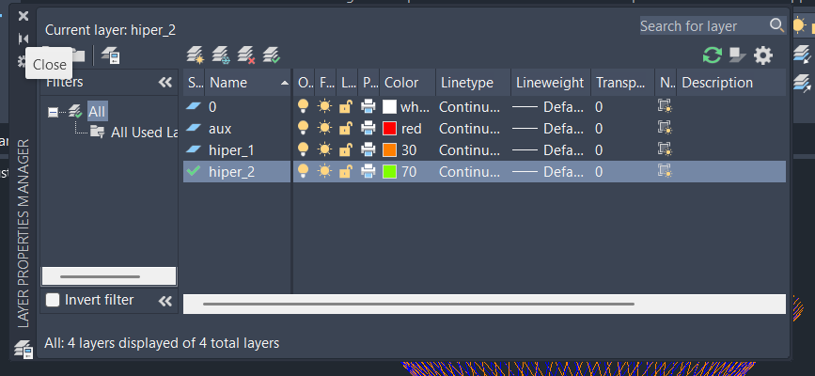Click status icon of hiper_1 layer

click(x=194, y=149)
